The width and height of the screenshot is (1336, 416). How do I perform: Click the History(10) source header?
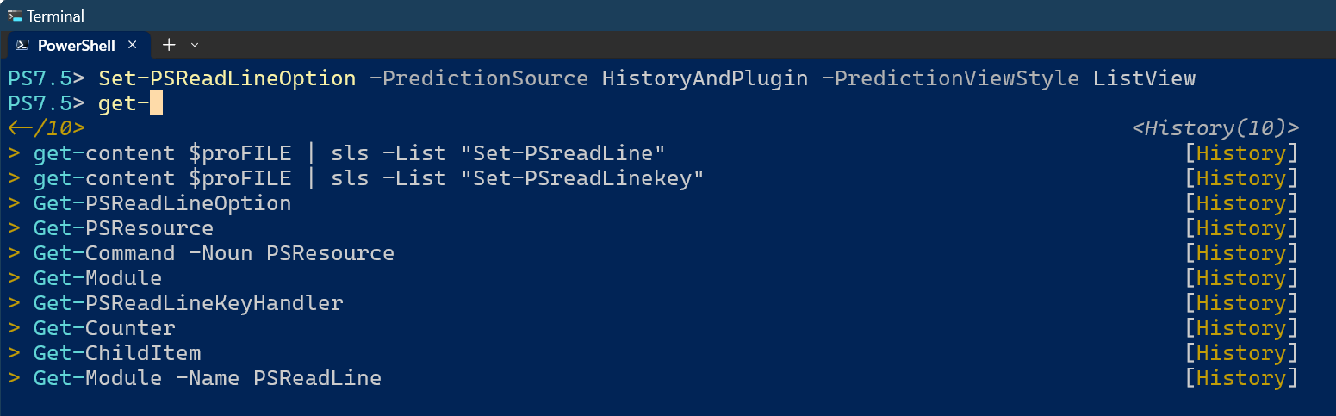pos(1215,128)
